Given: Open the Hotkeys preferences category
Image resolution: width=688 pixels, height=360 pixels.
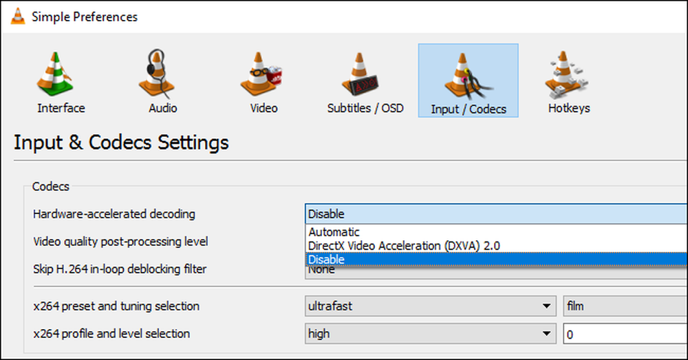Looking at the screenshot, I should (x=569, y=82).
